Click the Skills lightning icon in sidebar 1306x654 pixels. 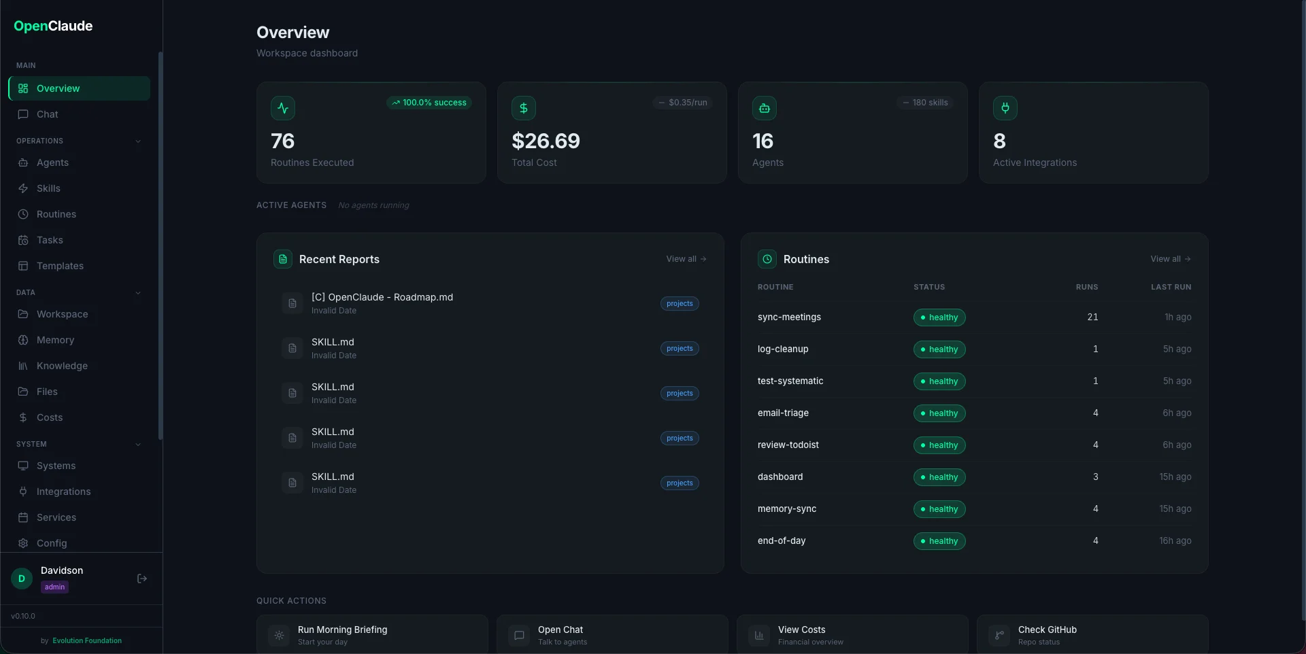[x=23, y=188]
